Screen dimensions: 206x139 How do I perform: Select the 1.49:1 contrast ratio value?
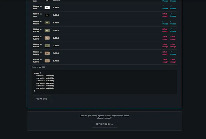[x=56, y=61]
